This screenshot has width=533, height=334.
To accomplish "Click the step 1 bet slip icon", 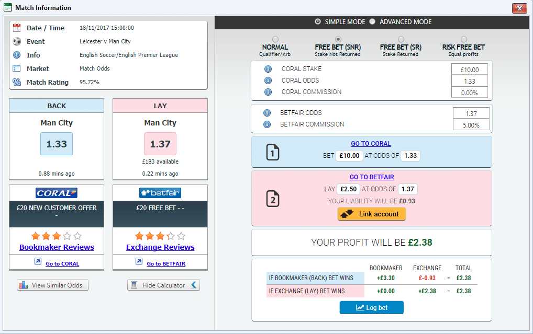I will [272, 151].
